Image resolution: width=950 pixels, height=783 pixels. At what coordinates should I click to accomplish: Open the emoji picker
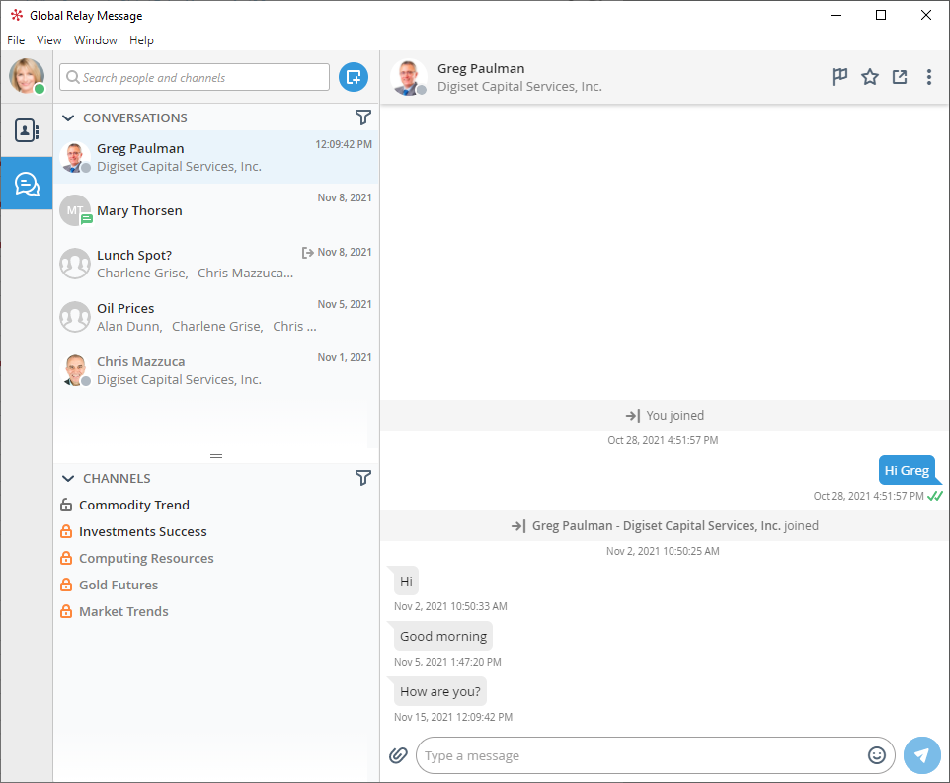point(877,754)
